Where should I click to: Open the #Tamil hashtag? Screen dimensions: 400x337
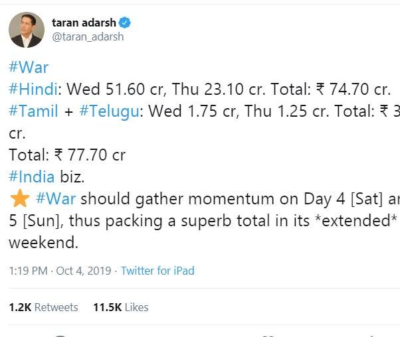tap(34, 111)
